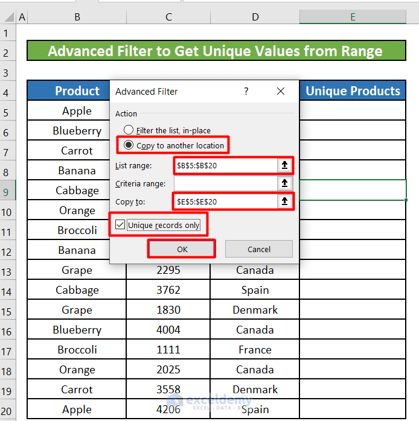
Task: Click inside the Copy to field
Action: 225,201
